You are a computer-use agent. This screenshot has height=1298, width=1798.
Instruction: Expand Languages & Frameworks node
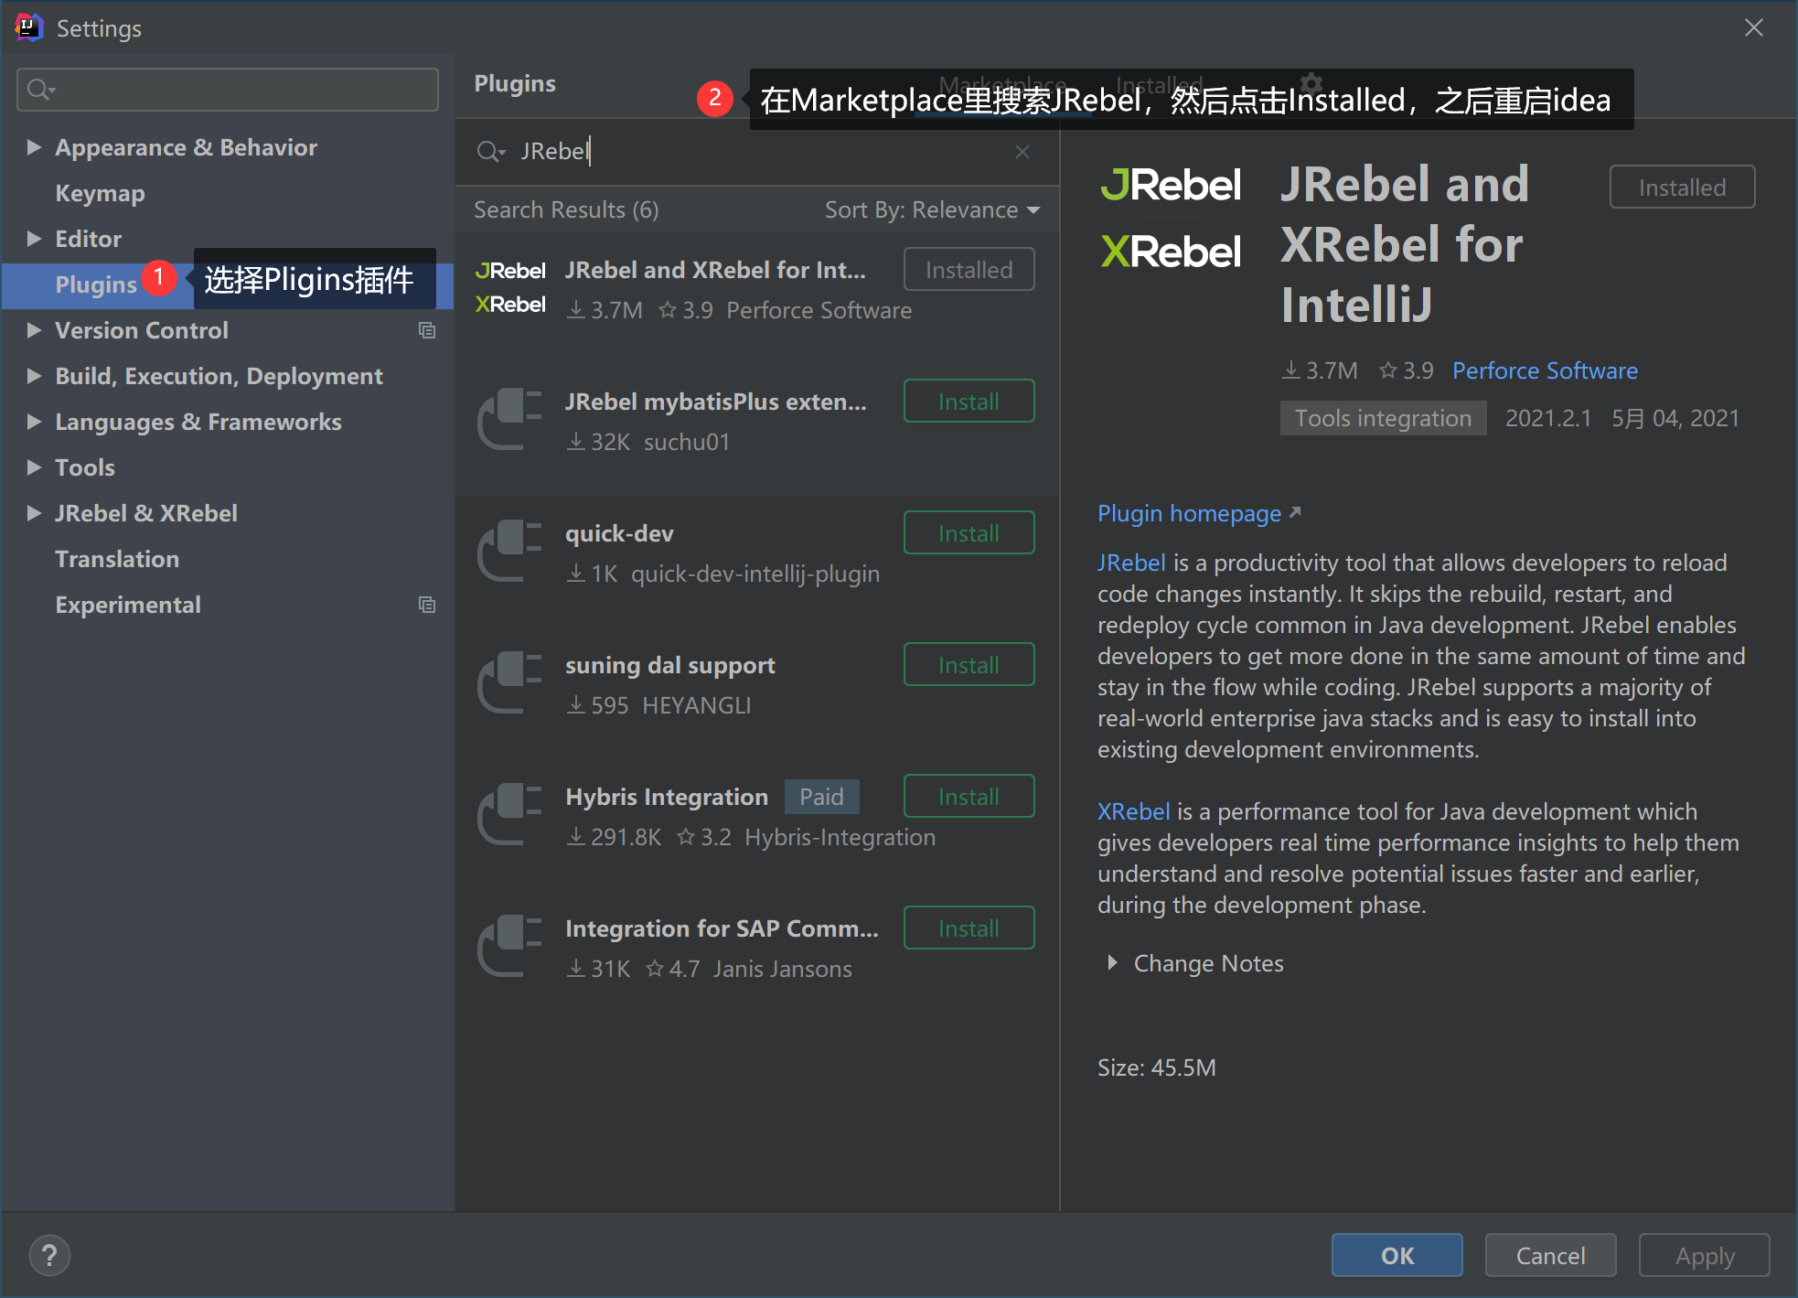34,422
